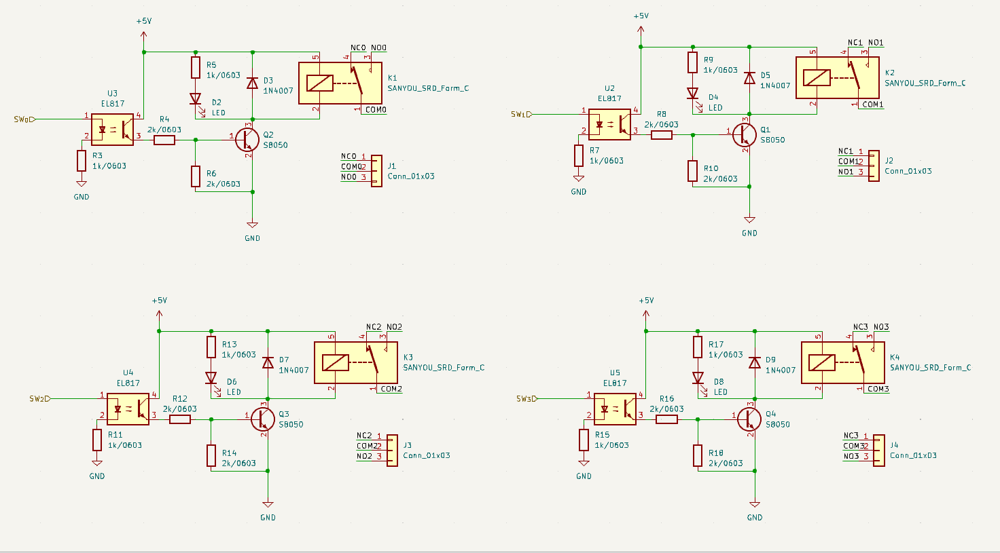The image size is (1000, 553).
Task: Select the U3 EL817 optocoupler
Action: (x=112, y=129)
